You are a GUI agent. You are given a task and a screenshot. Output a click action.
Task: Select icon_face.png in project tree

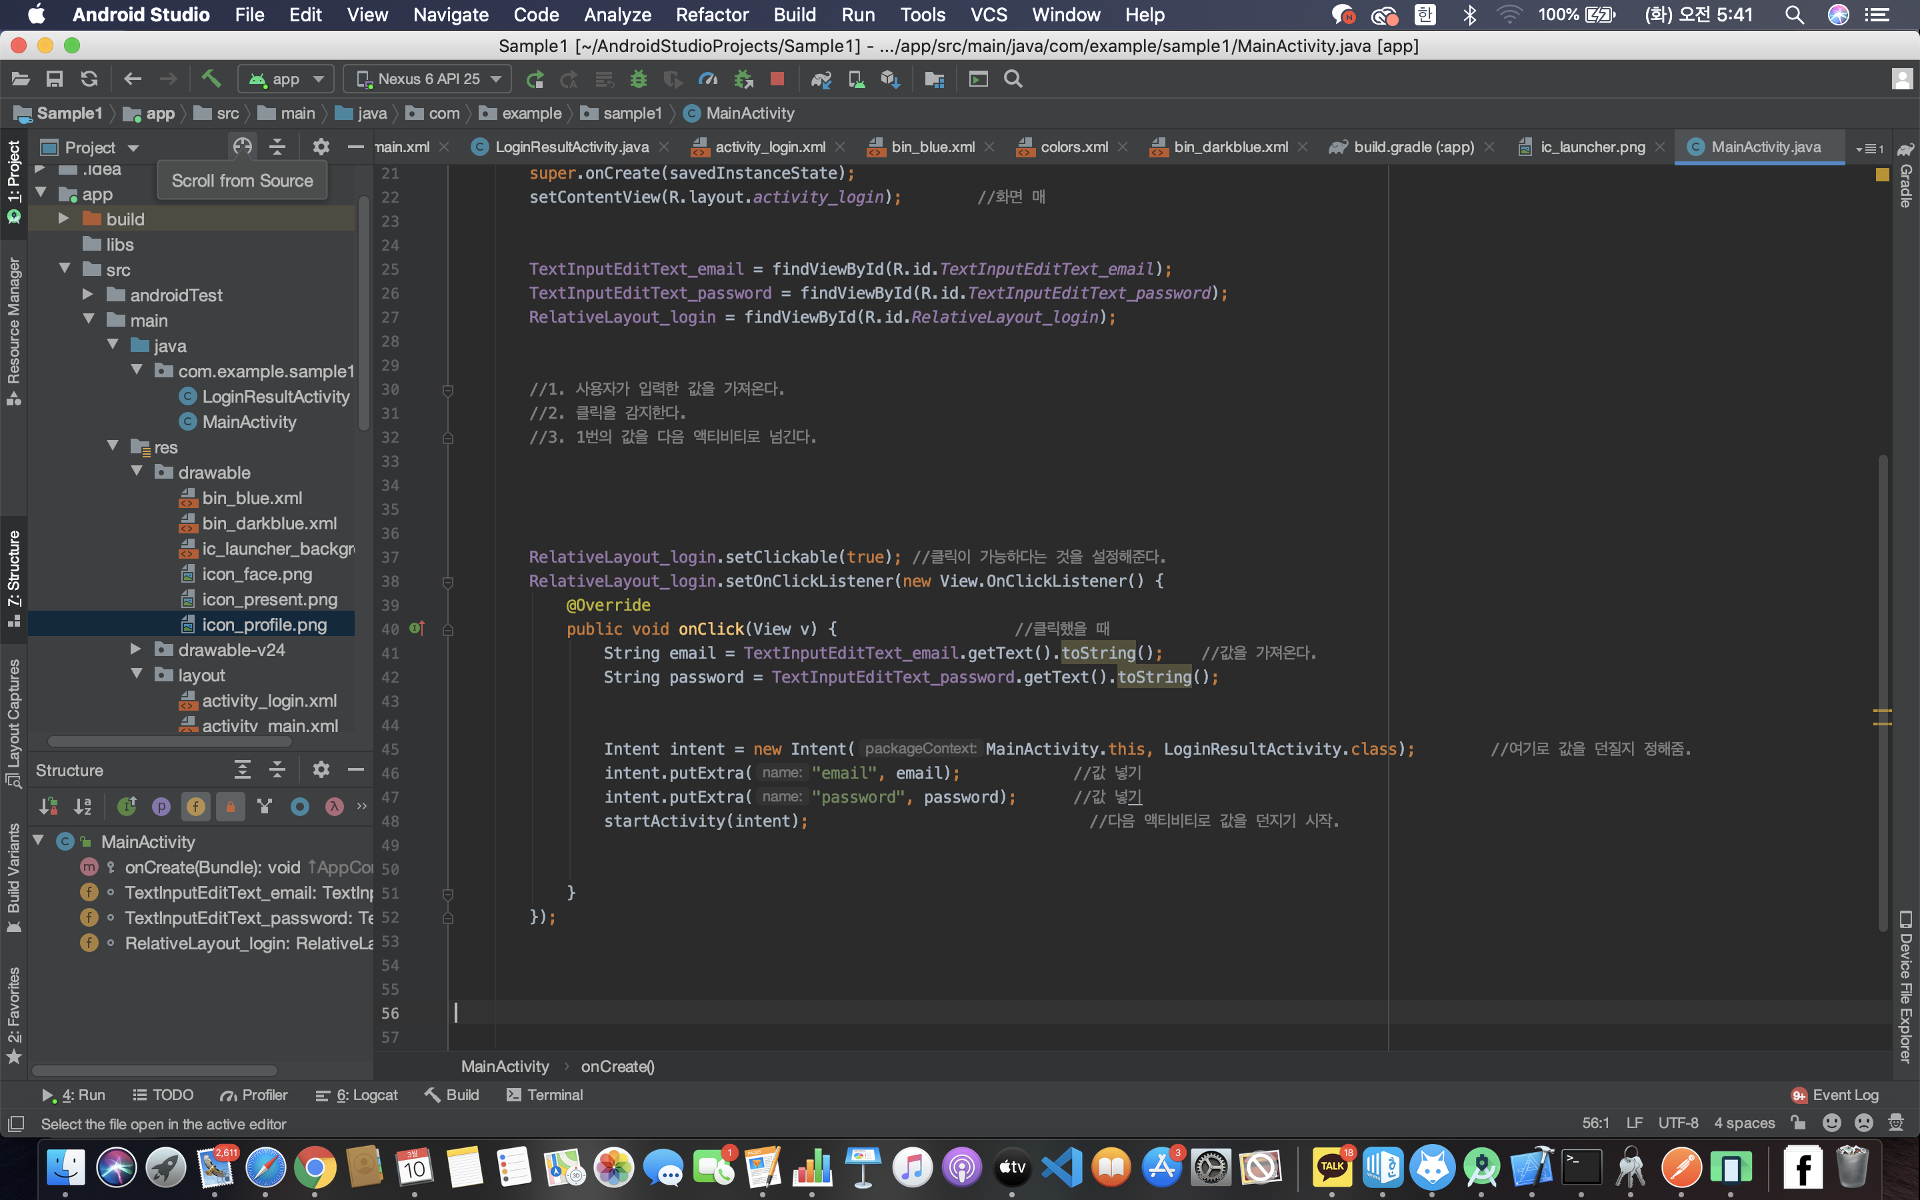(x=256, y=574)
